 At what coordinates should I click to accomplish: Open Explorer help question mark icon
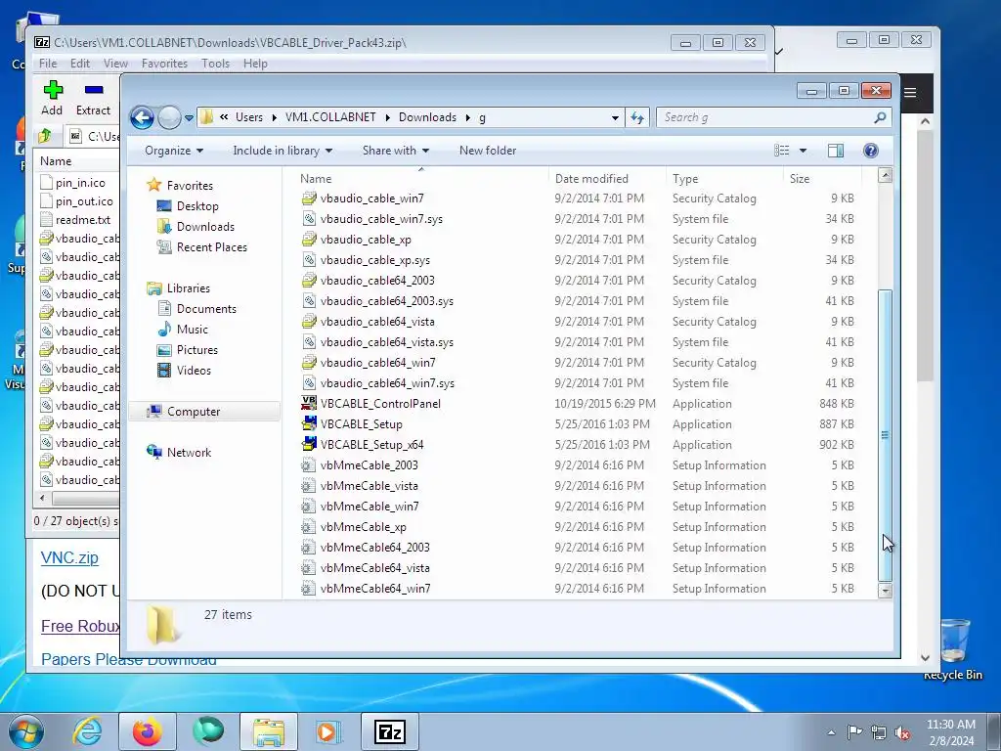click(x=871, y=151)
